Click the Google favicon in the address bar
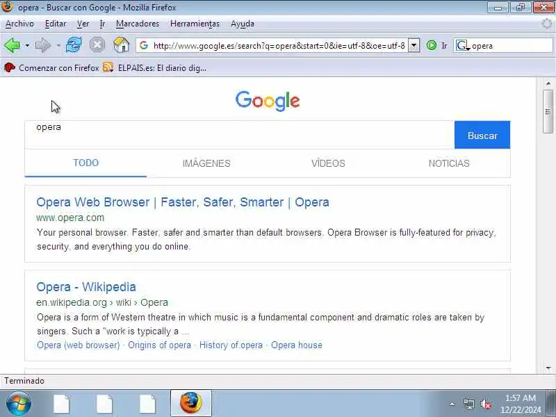Image resolution: width=556 pixels, height=417 pixels. pos(144,45)
